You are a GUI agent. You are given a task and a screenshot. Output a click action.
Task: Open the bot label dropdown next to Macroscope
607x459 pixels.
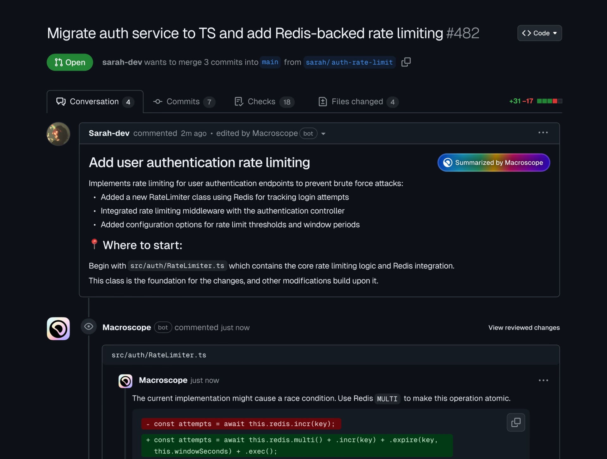pyautogui.click(x=323, y=134)
